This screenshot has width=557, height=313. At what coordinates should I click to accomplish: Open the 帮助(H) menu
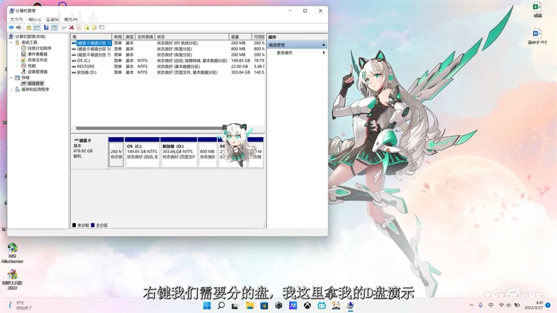click(x=71, y=19)
